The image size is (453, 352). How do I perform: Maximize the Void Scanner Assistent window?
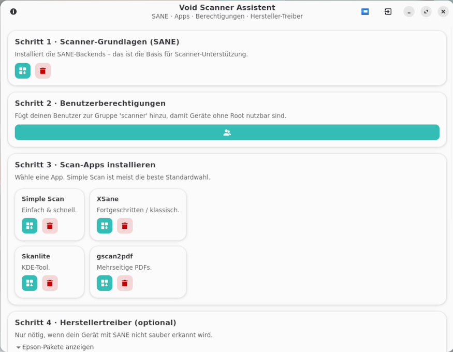(426, 11)
